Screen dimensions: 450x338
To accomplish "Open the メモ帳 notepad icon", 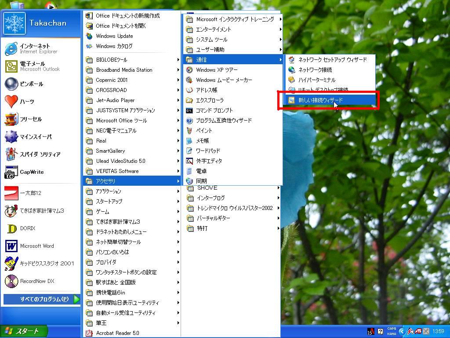I will (x=189, y=140).
